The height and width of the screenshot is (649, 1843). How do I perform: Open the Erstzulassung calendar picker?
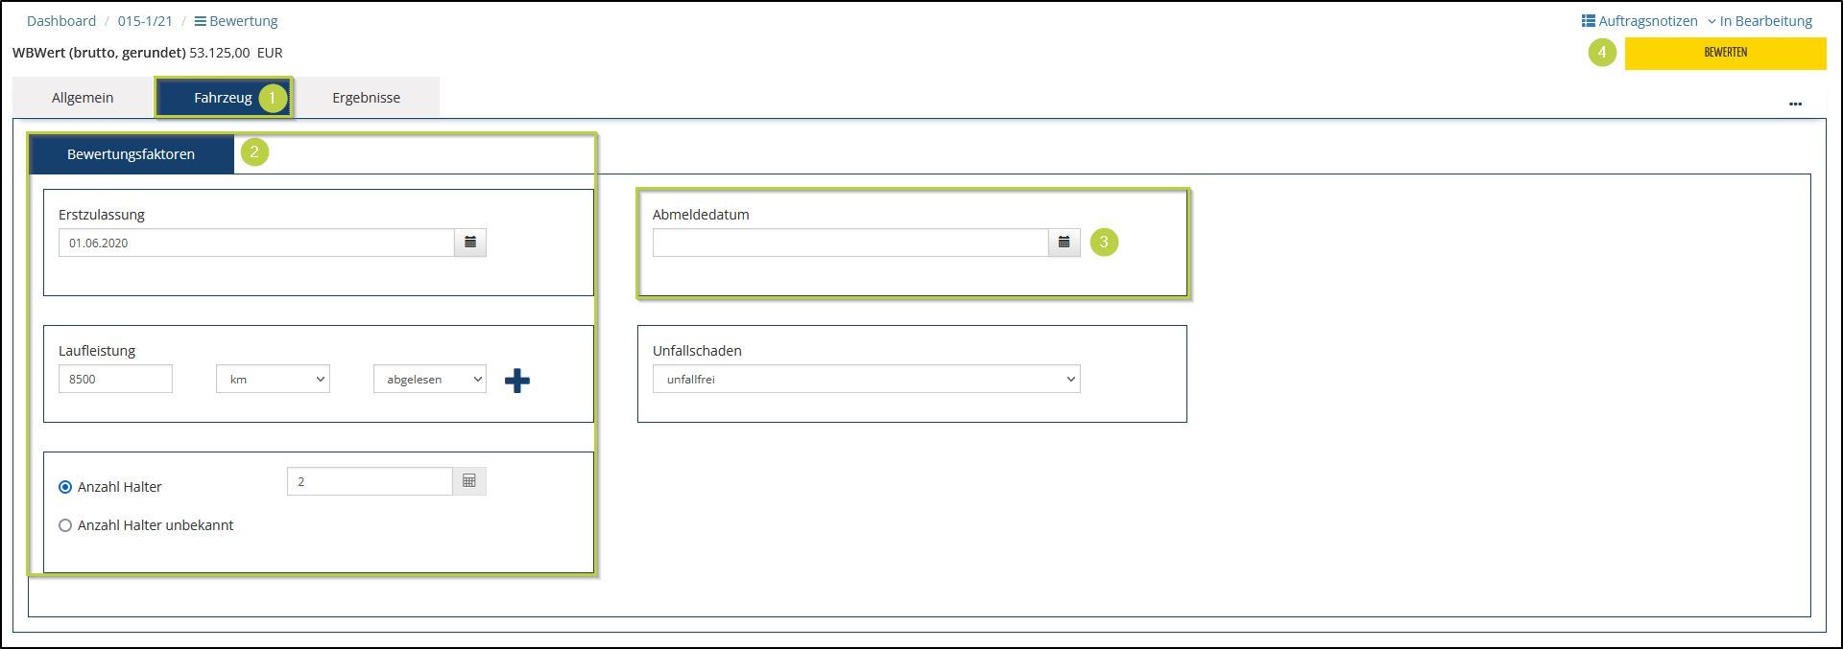470,243
